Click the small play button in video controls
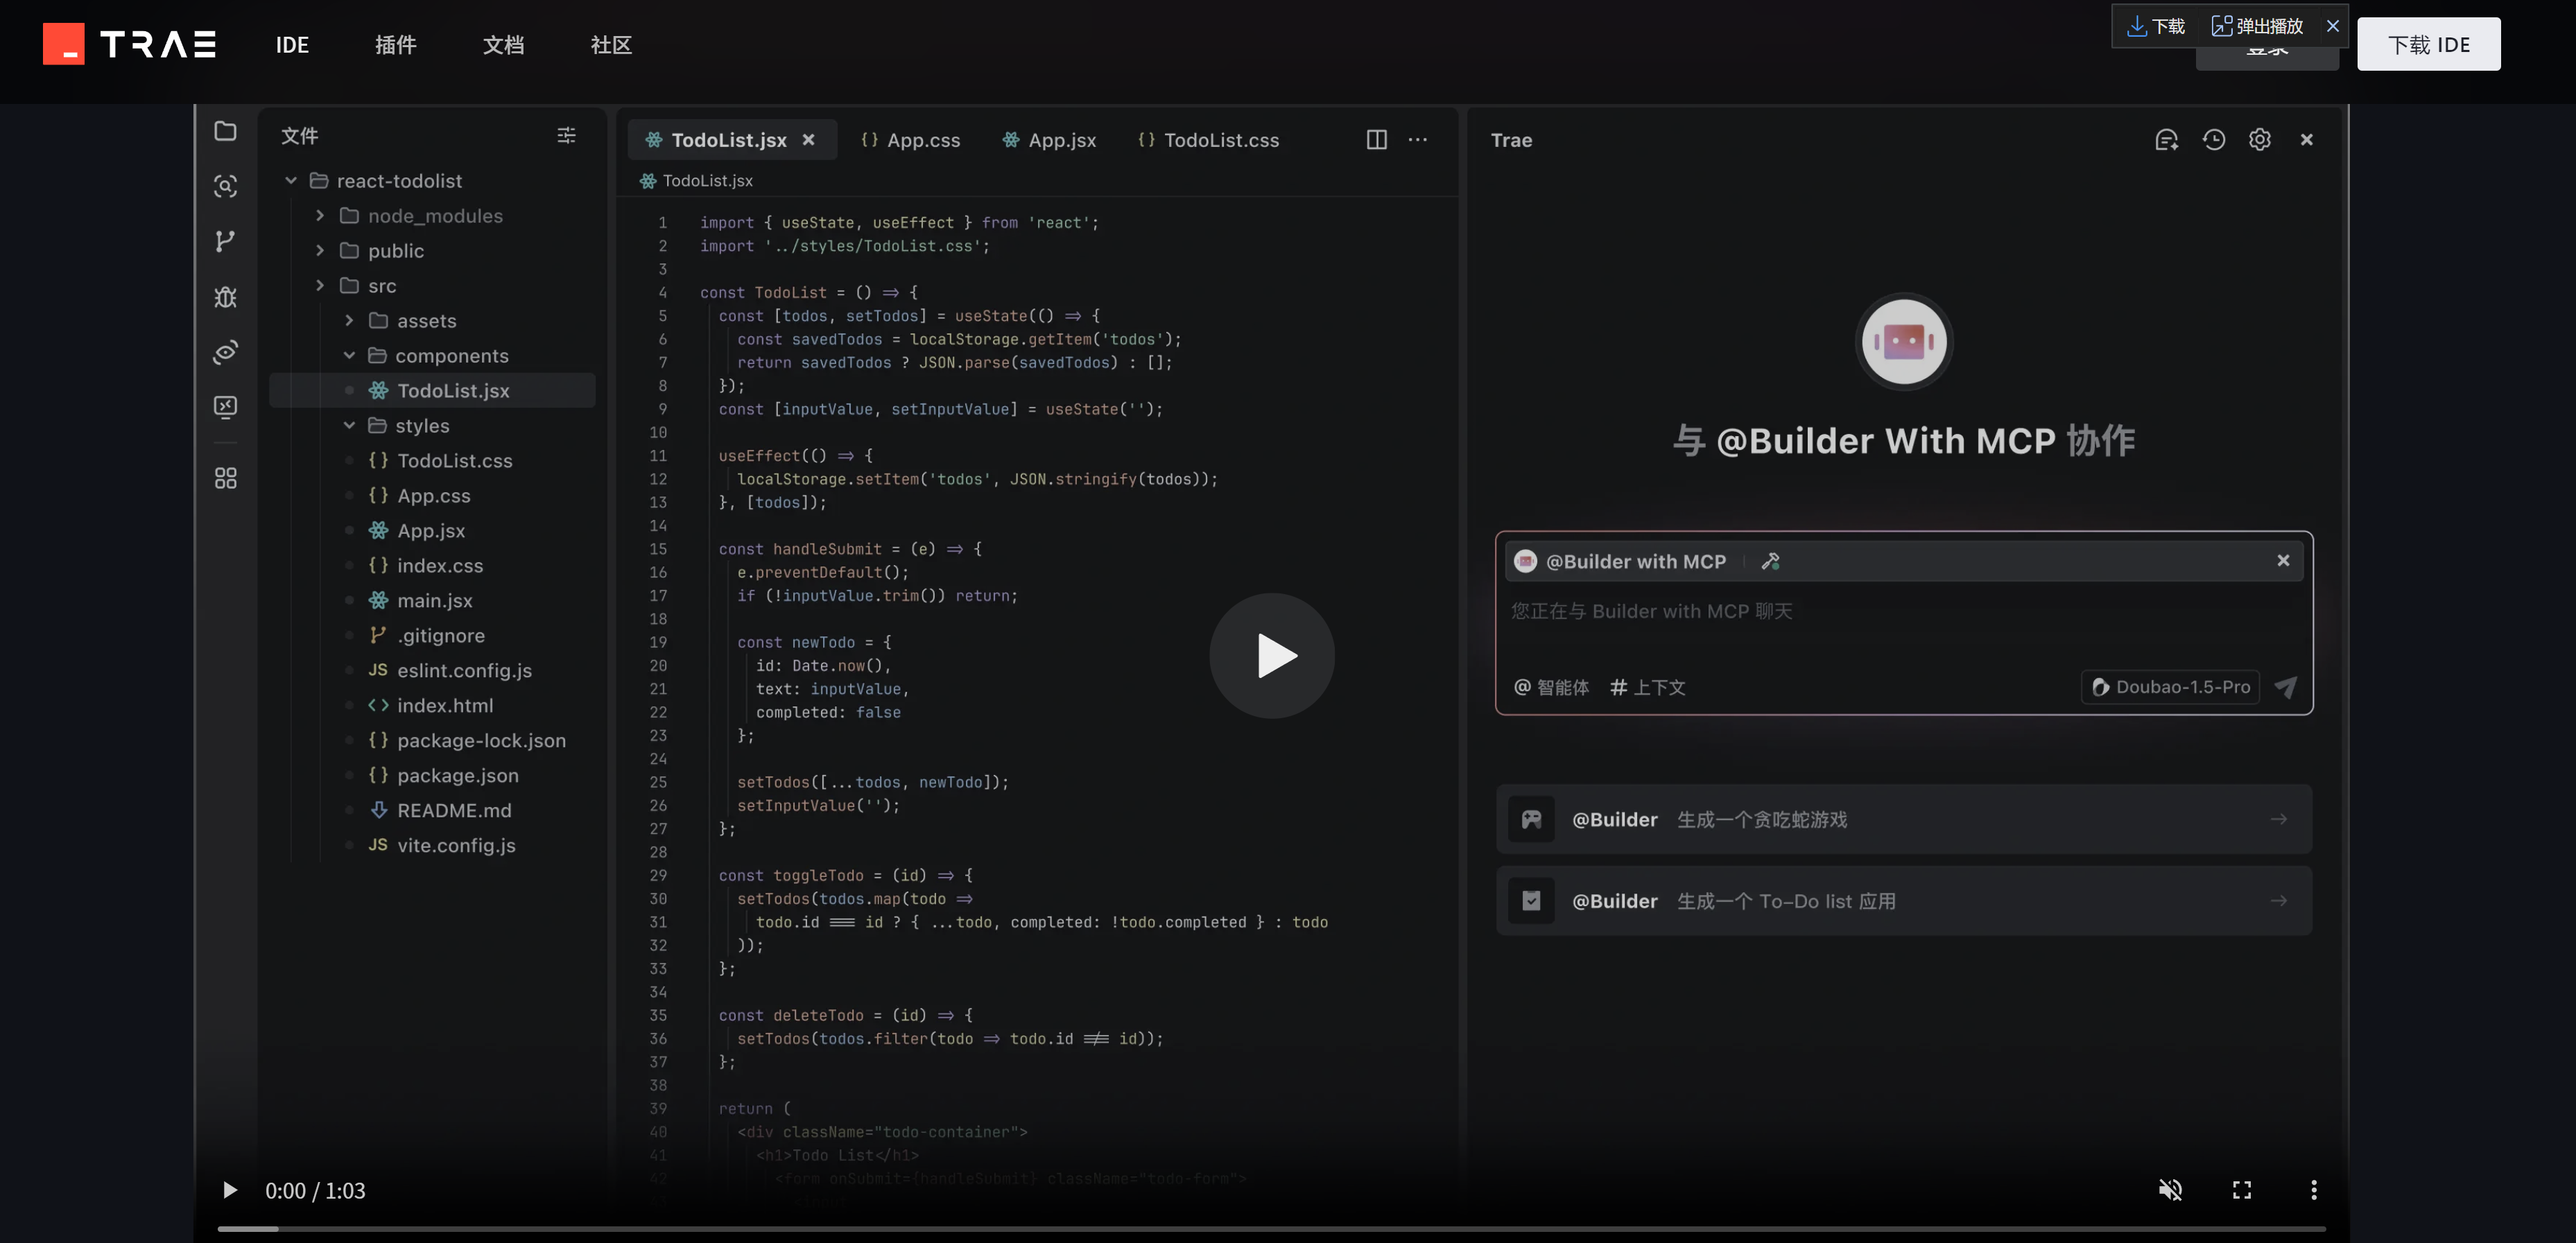The height and width of the screenshot is (1243, 2576). tap(230, 1190)
